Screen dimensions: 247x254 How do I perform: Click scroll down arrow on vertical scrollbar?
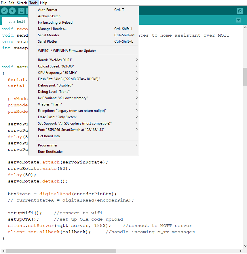(245, 246)
